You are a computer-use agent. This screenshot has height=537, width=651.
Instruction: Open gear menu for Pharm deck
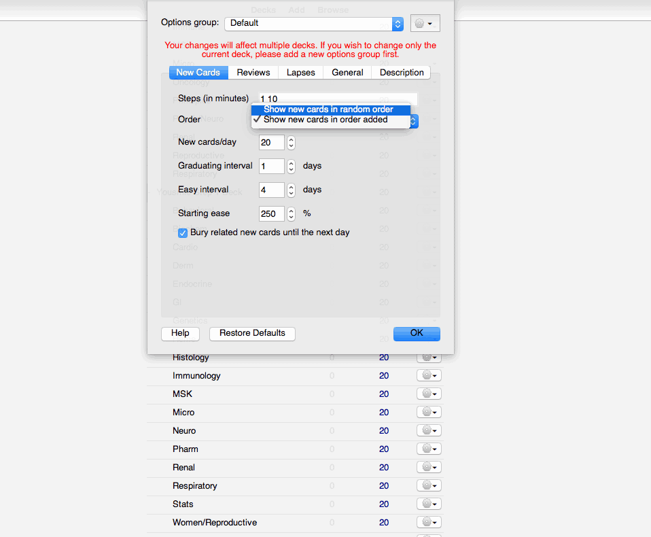coord(429,449)
